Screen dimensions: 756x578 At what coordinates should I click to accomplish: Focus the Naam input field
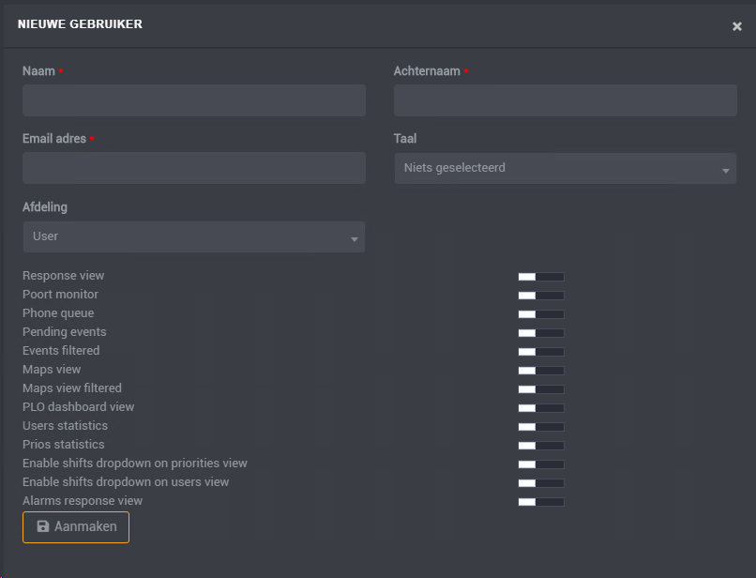(x=194, y=100)
